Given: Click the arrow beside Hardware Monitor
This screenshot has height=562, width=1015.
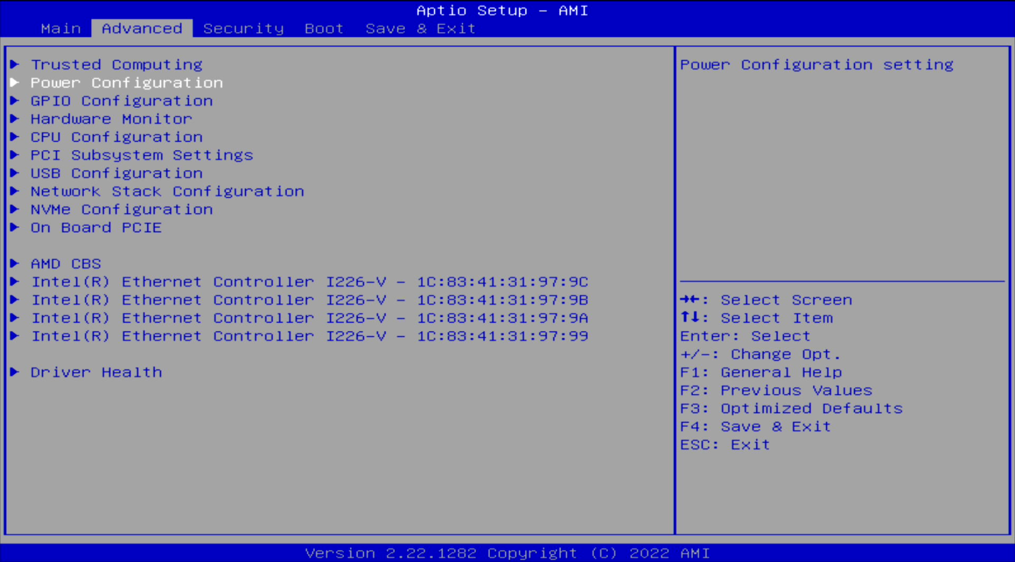Looking at the screenshot, I should click(x=15, y=118).
